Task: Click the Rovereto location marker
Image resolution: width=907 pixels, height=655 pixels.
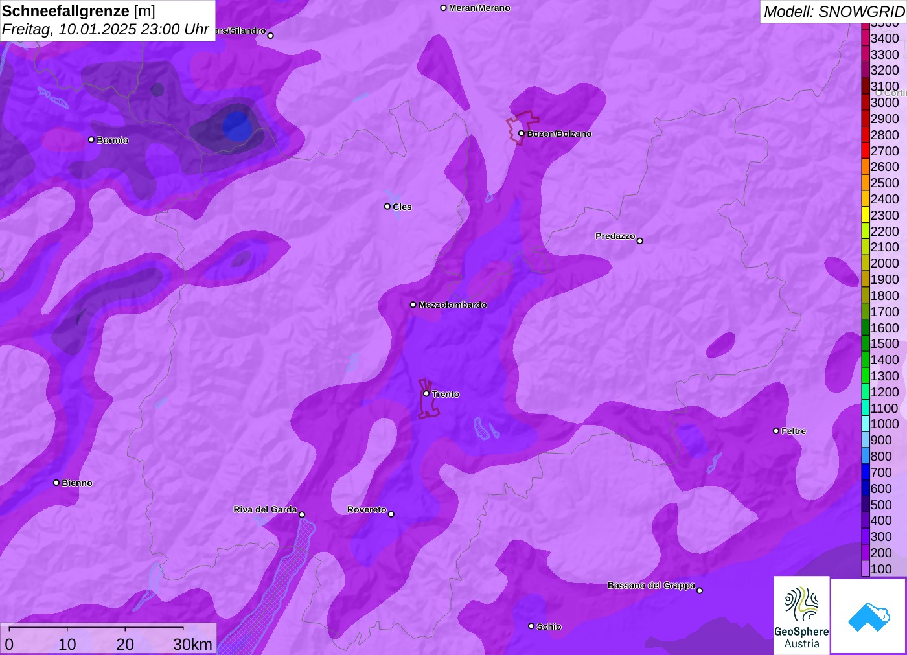Action: coord(391,514)
